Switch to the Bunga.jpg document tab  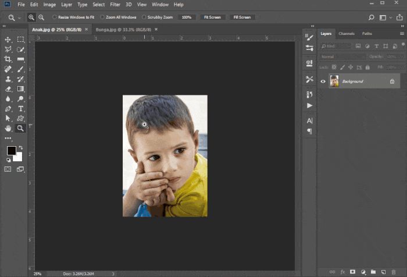point(123,30)
